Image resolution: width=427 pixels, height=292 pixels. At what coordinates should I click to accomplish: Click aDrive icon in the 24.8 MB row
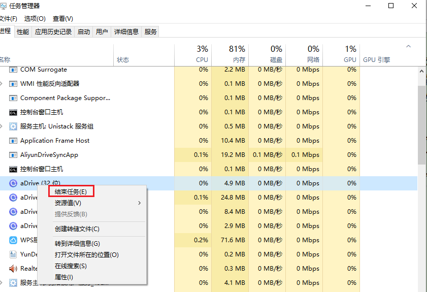tap(13, 198)
